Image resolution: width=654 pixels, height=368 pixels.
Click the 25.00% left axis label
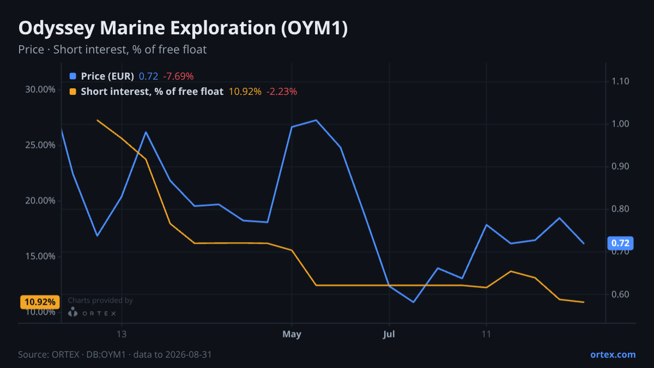click(x=40, y=145)
